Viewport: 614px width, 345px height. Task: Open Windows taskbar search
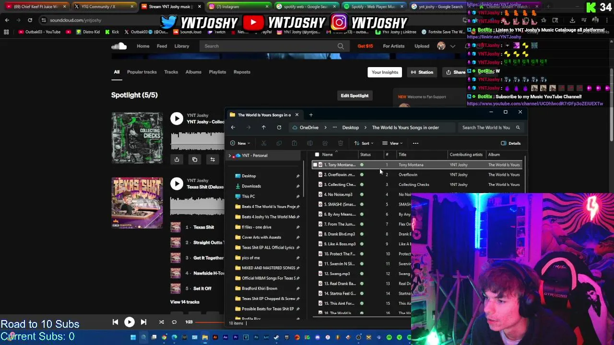click(143, 337)
